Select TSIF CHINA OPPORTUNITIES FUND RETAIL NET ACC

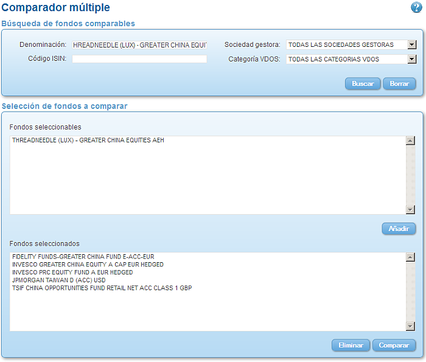coord(102,288)
